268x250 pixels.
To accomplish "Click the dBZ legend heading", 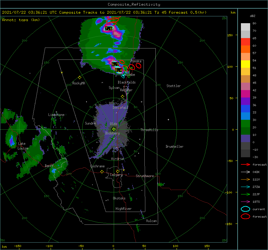I will [x=253, y=16].
